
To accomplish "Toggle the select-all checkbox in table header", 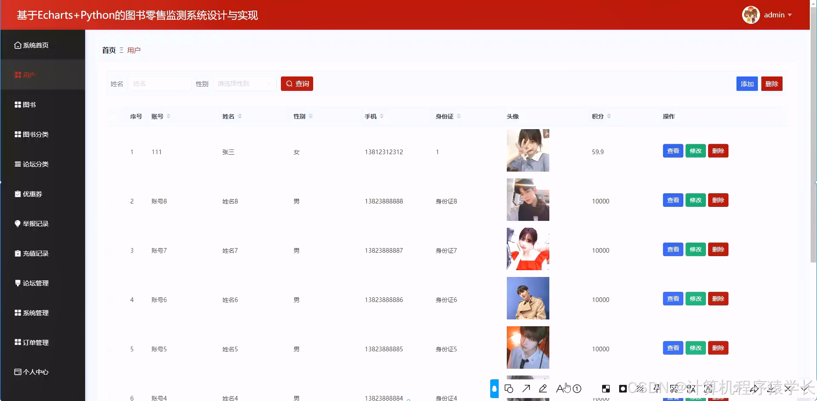I will 112,116.
